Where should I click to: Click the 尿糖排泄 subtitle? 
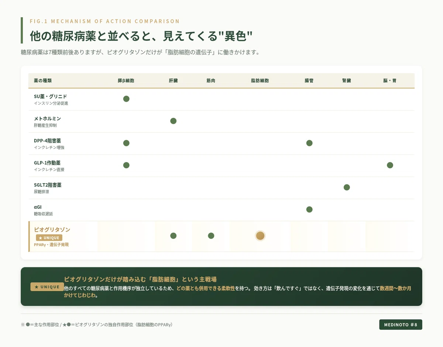[x=41, y=192]
